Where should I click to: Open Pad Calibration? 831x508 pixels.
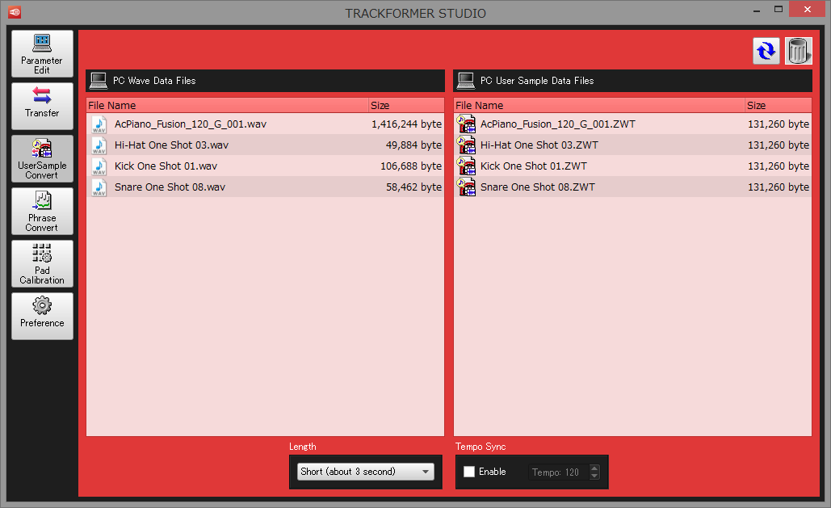click(42, 263)
